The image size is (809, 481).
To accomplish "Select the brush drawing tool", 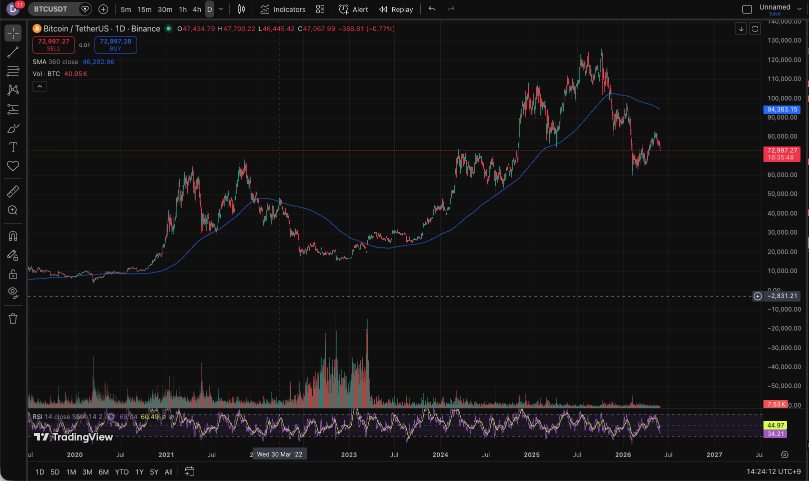I will pyautogui.click(x=13, y=128).
